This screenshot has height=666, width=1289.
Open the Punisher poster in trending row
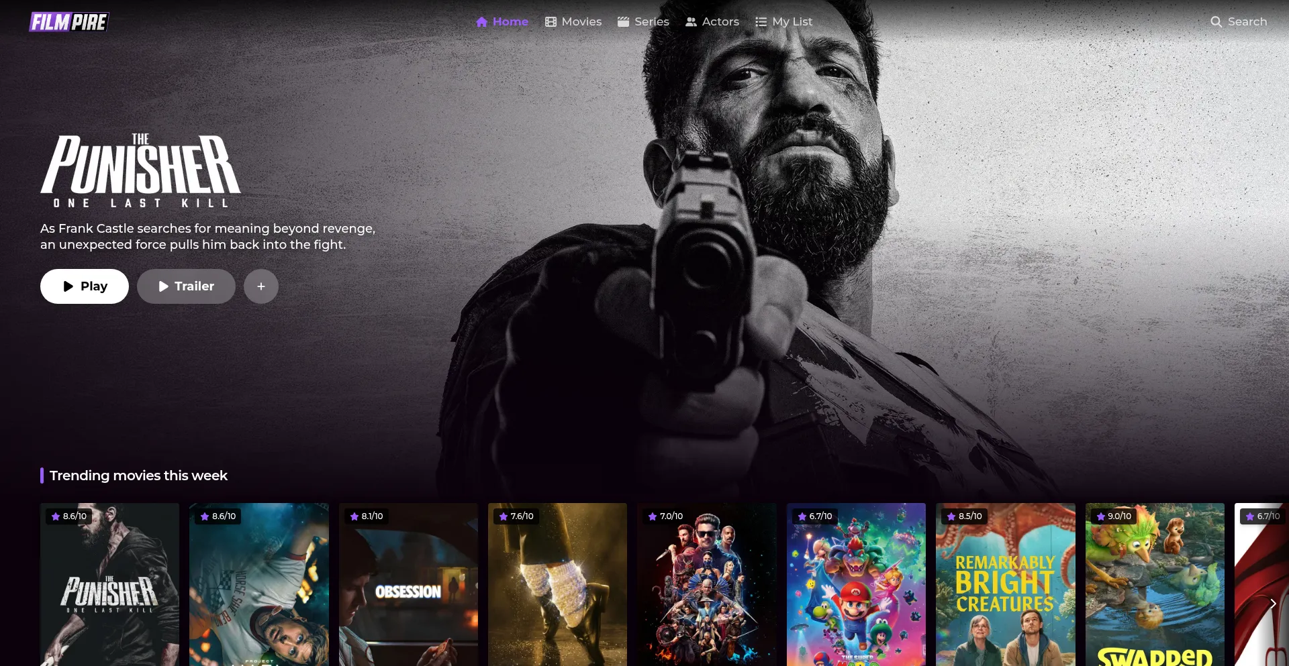(x=109, y=585)
